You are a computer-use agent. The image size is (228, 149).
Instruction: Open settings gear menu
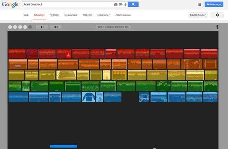tap(217, 15)
